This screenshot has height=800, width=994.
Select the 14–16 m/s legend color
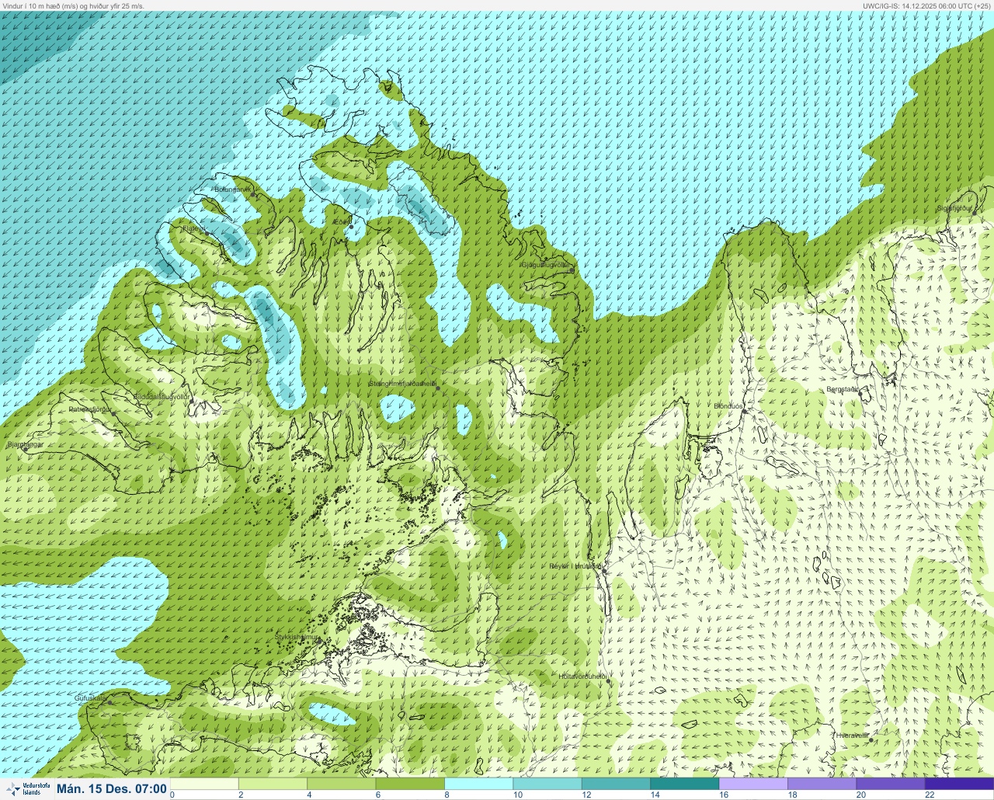pyautogui.click(x=684, y=784)
